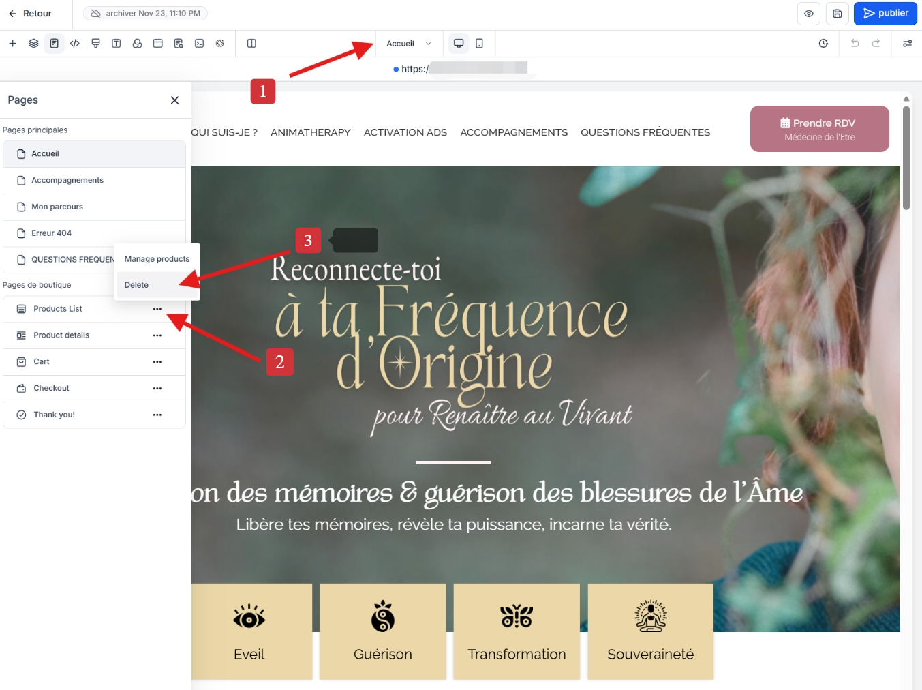Select Mon parcours page in list
Screen dimensions: 922x690
[x=57, y=207]
